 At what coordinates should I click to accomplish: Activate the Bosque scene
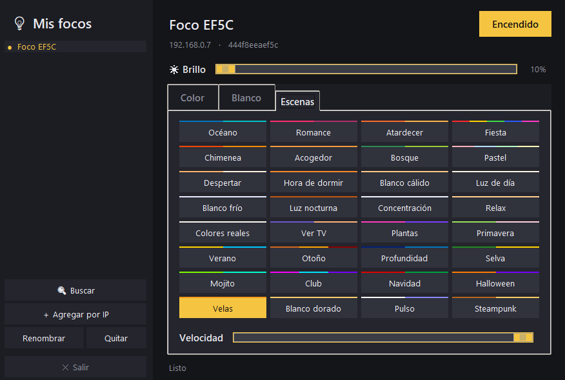[x=404, y=157]
